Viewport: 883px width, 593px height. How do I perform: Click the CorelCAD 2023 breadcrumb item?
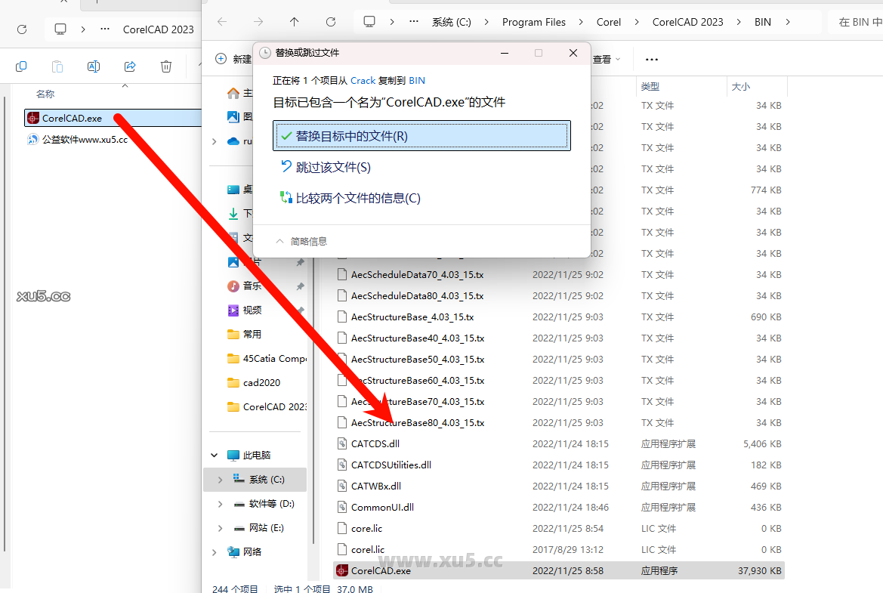click(687, 22)
